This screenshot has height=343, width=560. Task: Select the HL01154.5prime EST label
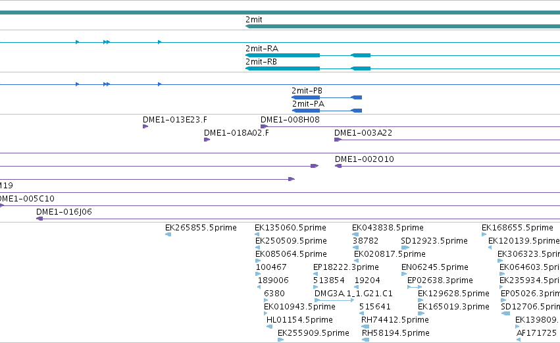pos(299,320)
